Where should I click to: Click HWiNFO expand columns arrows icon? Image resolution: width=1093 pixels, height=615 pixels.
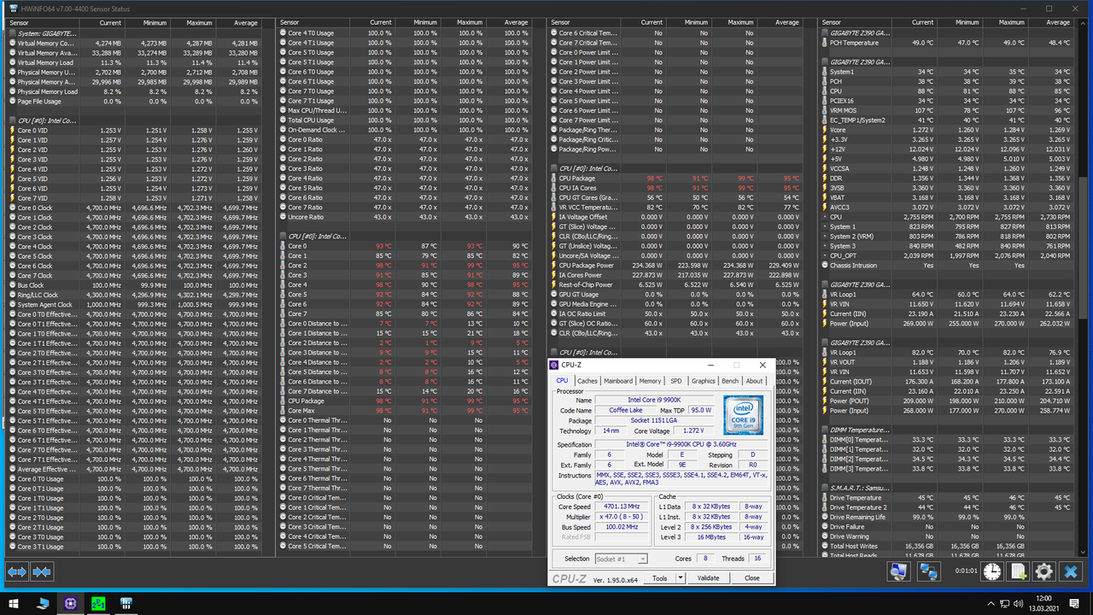click(x=17, y=571)
